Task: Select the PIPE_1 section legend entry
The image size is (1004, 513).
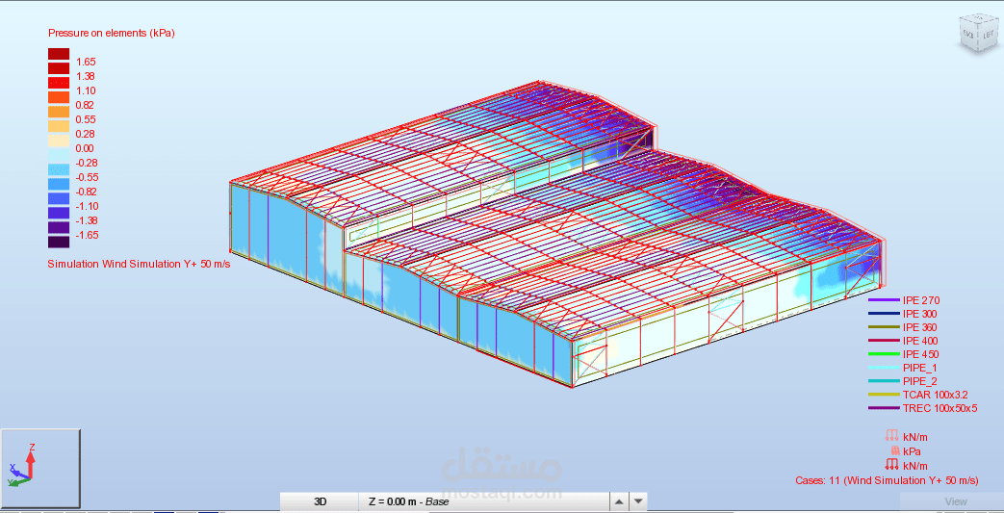Action: (903, 368)
